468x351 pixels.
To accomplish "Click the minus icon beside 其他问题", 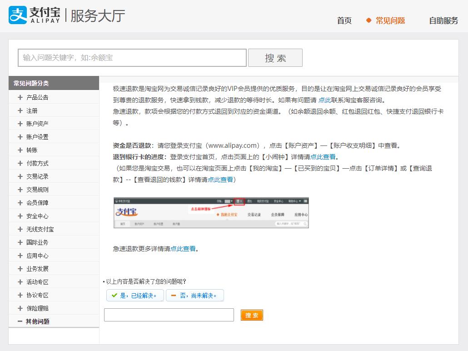I will [20, 321].
